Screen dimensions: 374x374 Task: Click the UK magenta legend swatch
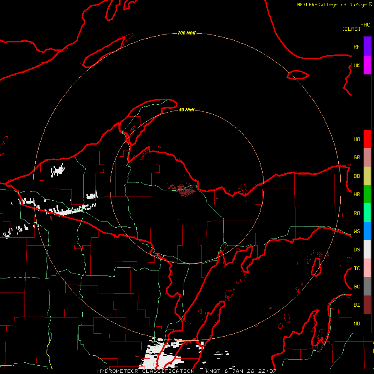[x=367, y=65]
